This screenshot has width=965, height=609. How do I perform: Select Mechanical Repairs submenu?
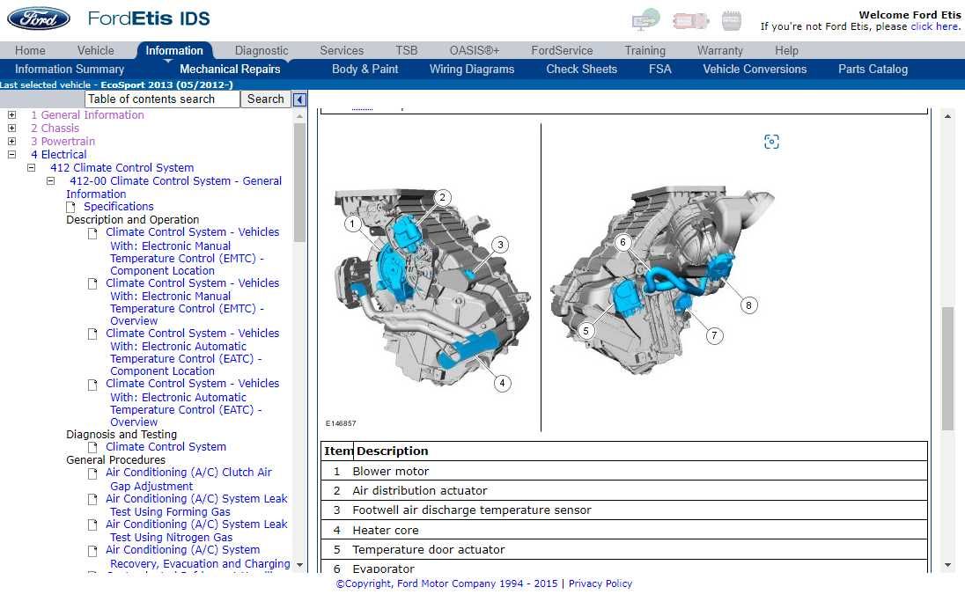click(230, 69)
